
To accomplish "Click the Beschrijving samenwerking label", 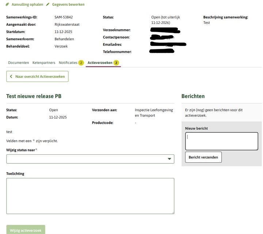I will pyautogui.click(x=226, y=17).
